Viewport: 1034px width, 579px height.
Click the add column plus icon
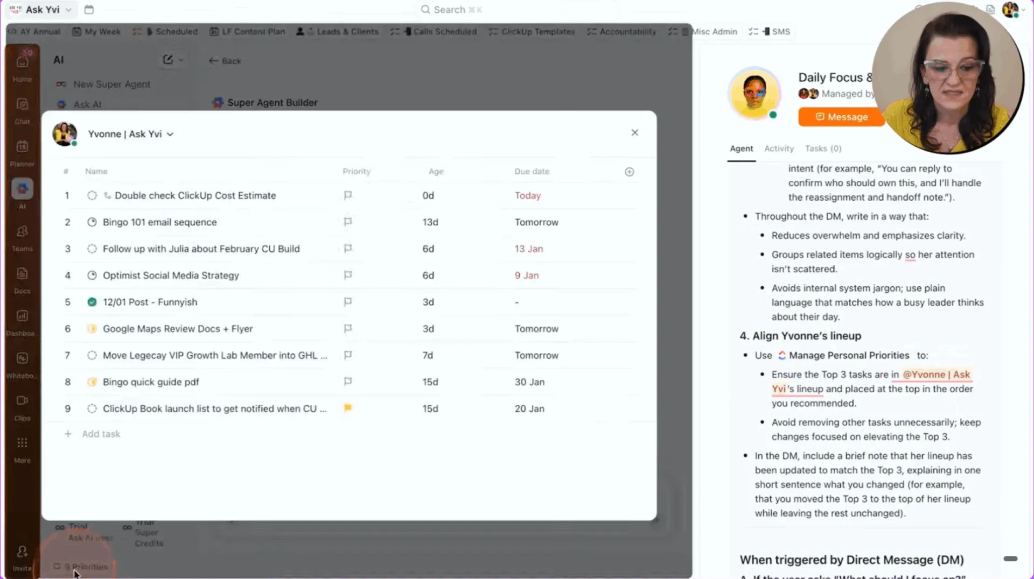click(x=630, y=172)
